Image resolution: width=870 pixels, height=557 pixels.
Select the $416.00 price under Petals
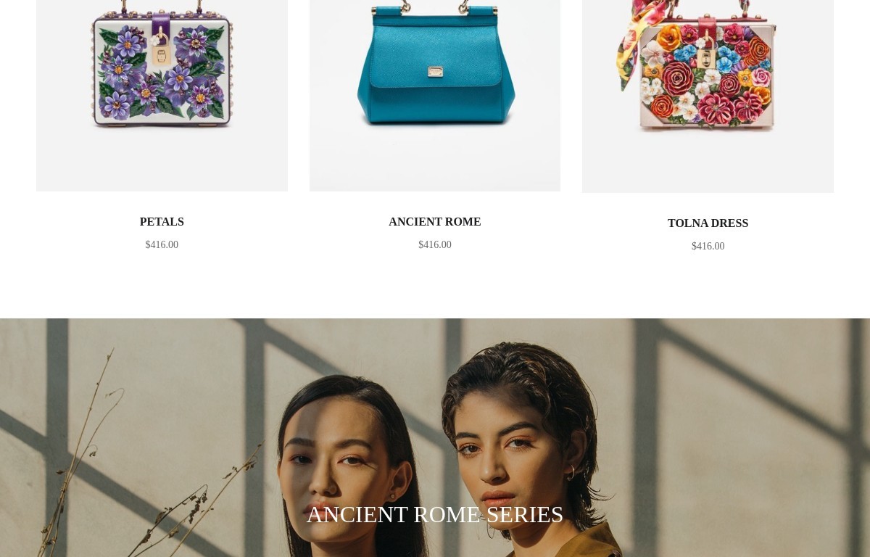click(162, 245)
